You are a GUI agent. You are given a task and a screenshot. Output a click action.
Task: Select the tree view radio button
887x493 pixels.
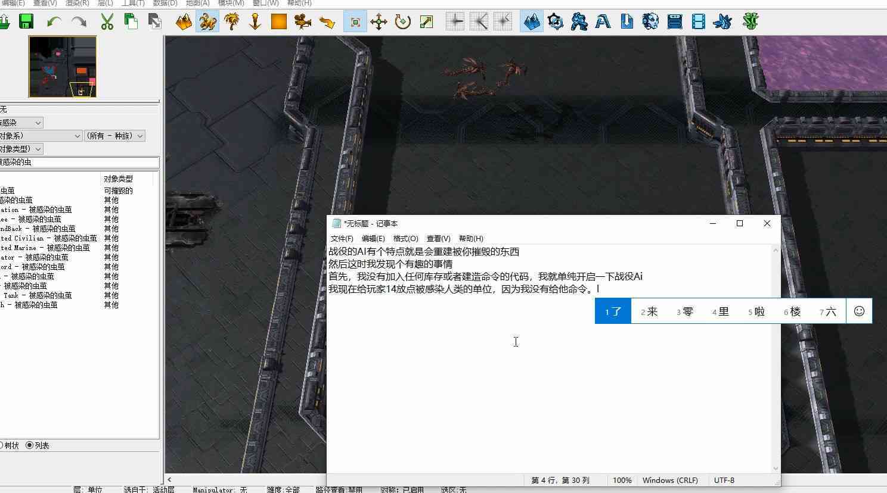point(2,445)
